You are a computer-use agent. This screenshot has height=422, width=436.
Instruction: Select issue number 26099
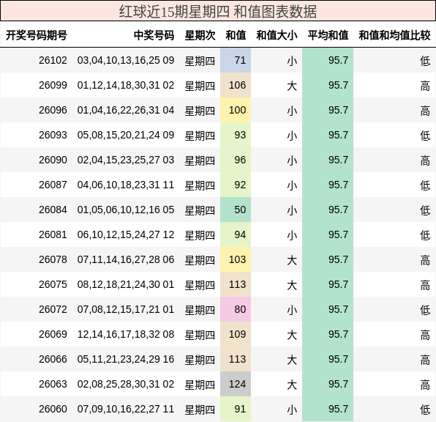(53, 85)
